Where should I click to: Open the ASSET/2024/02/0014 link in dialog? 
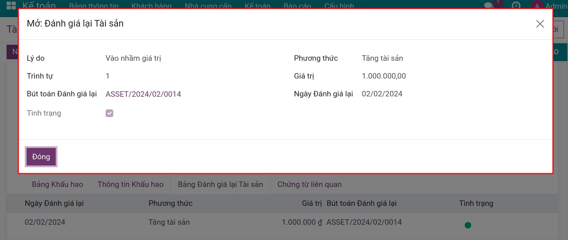pyautogui.click(x=143, y=94)
